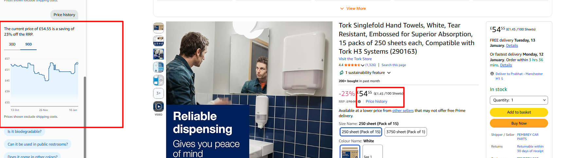This screenshot has width=587, height=158.
Task: Expand the sustainability feature chevron
Action: tap(389, 73)
